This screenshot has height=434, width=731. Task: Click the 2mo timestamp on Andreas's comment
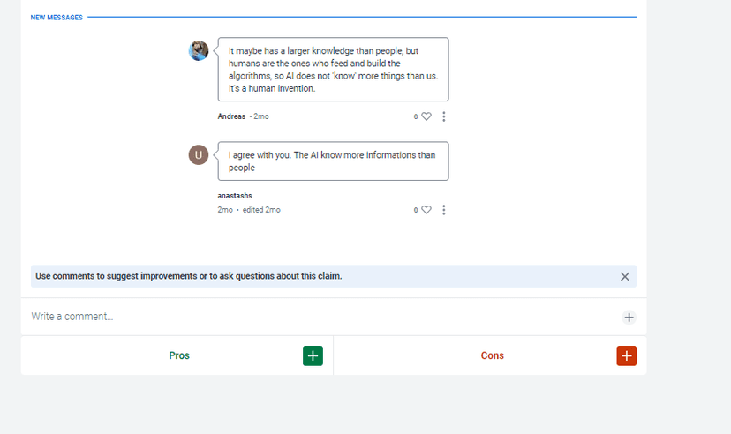pyautogui.click(x=261, y=116)
